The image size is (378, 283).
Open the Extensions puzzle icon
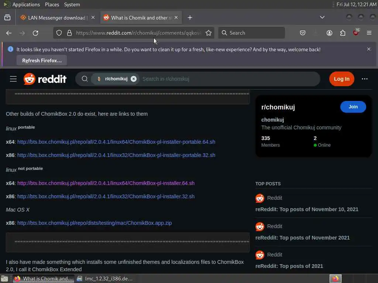point(343,33)
